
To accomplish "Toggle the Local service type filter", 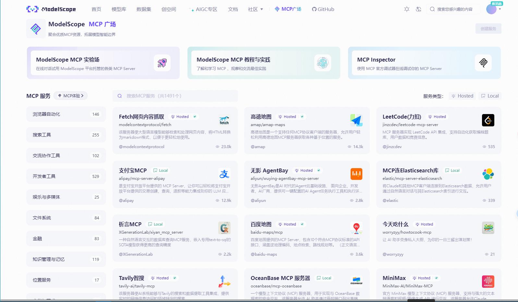I will [490, 96].
